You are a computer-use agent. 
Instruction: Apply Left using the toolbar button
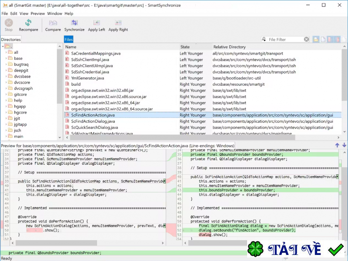[96, 25]
